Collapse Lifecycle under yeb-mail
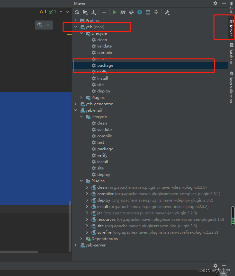235x276 pixels. coord(81,116)
